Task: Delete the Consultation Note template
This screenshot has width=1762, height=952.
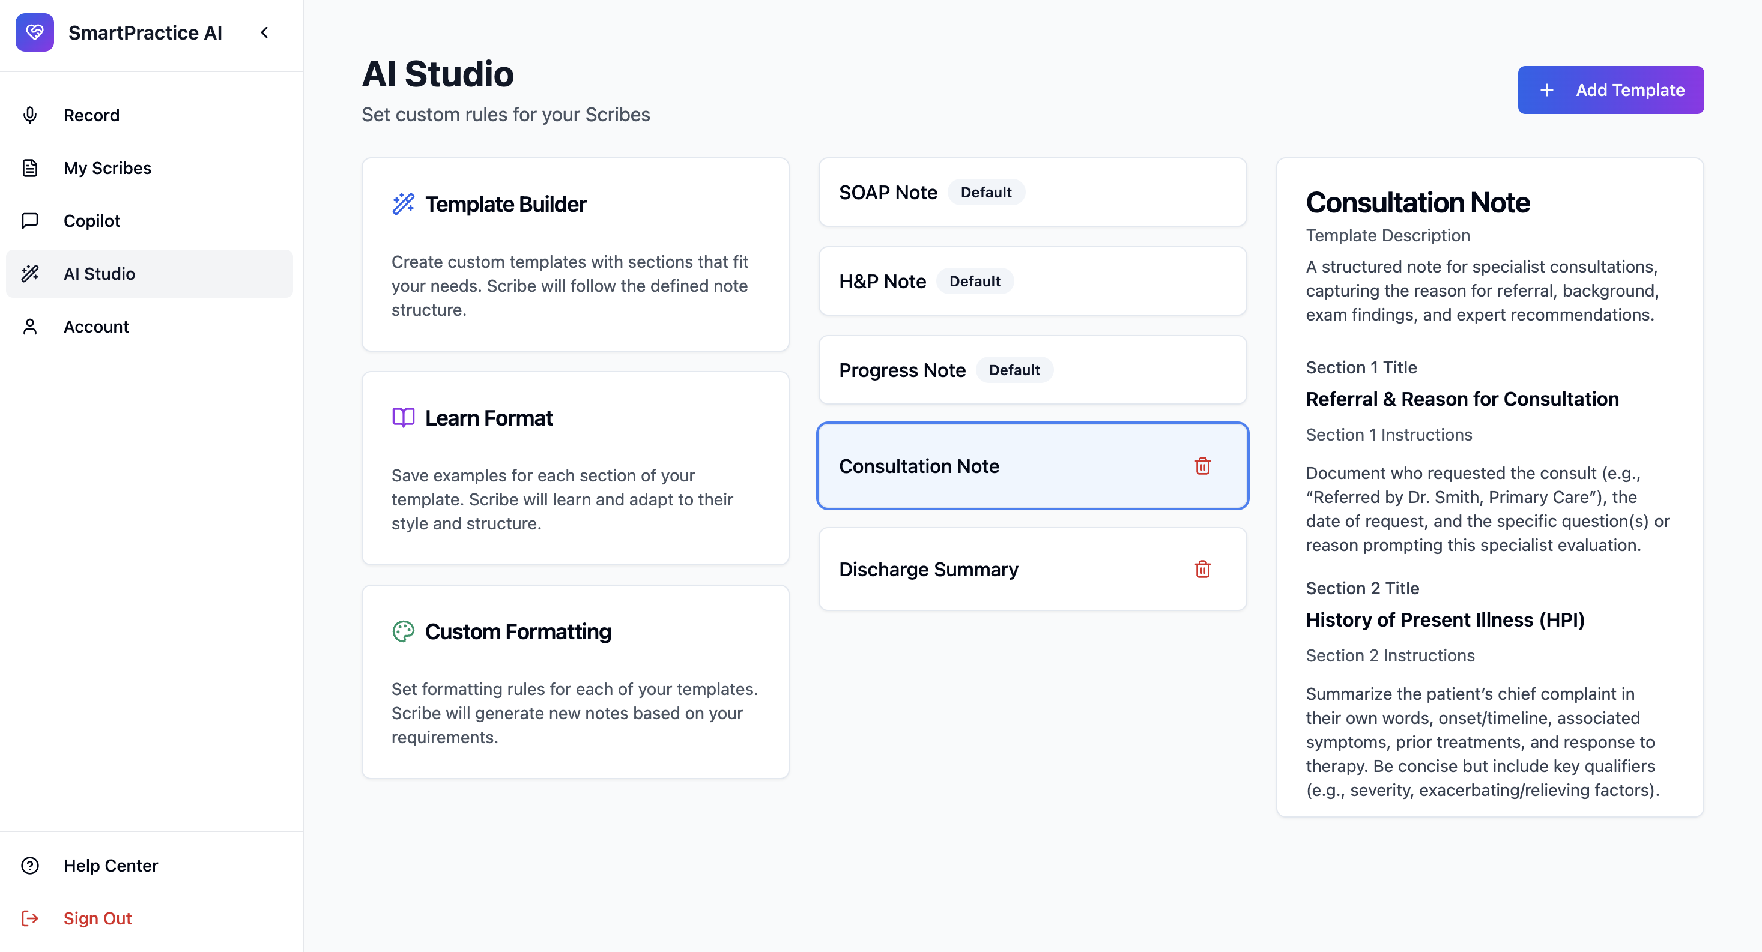Action: click(1202, 466)
